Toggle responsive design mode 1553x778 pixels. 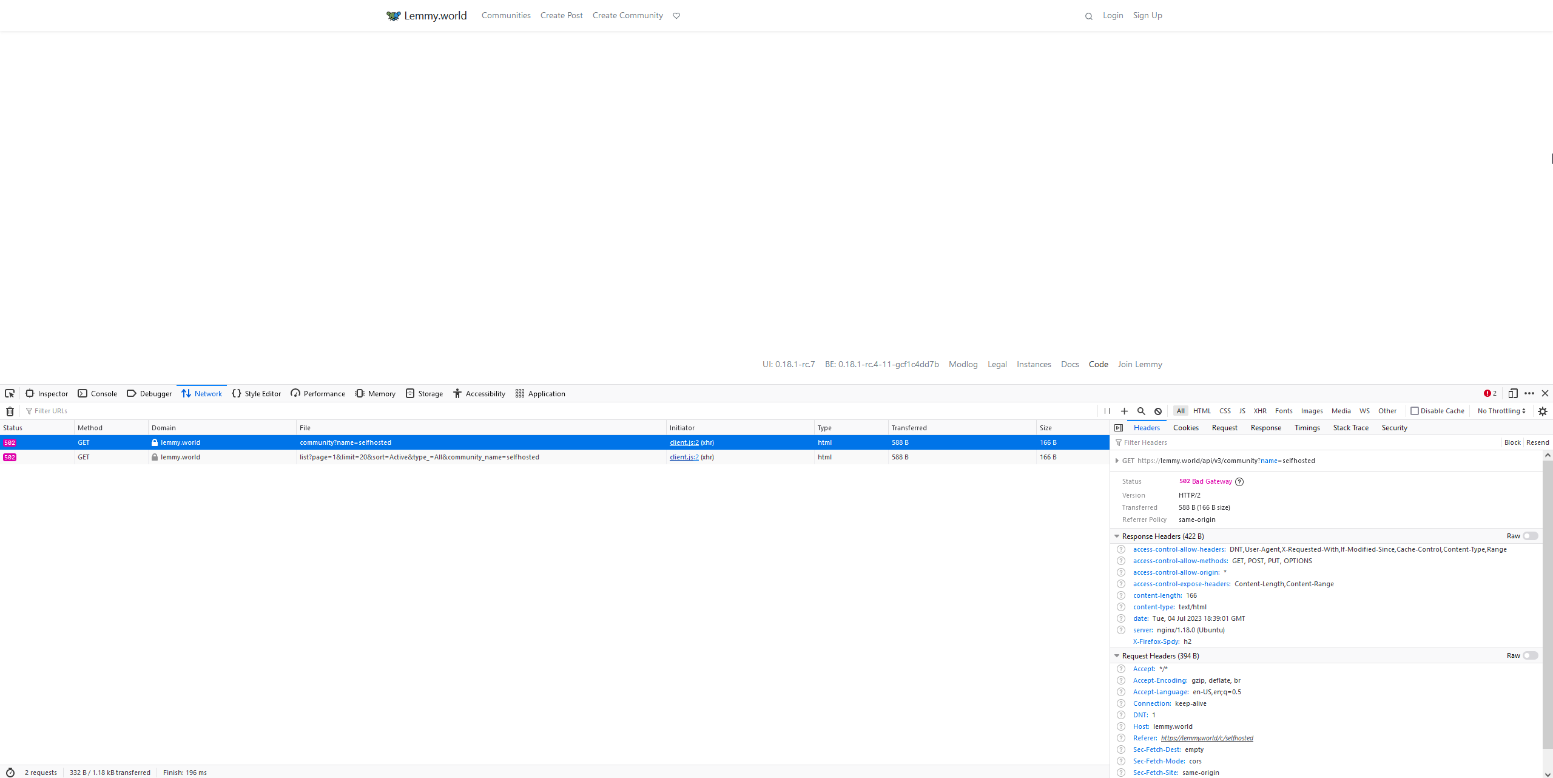pyautogui.click(x=1513, y=393)
